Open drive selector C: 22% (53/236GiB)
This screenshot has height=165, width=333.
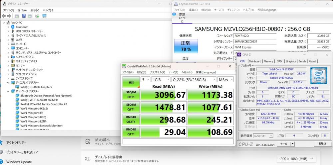click(194, 80)
